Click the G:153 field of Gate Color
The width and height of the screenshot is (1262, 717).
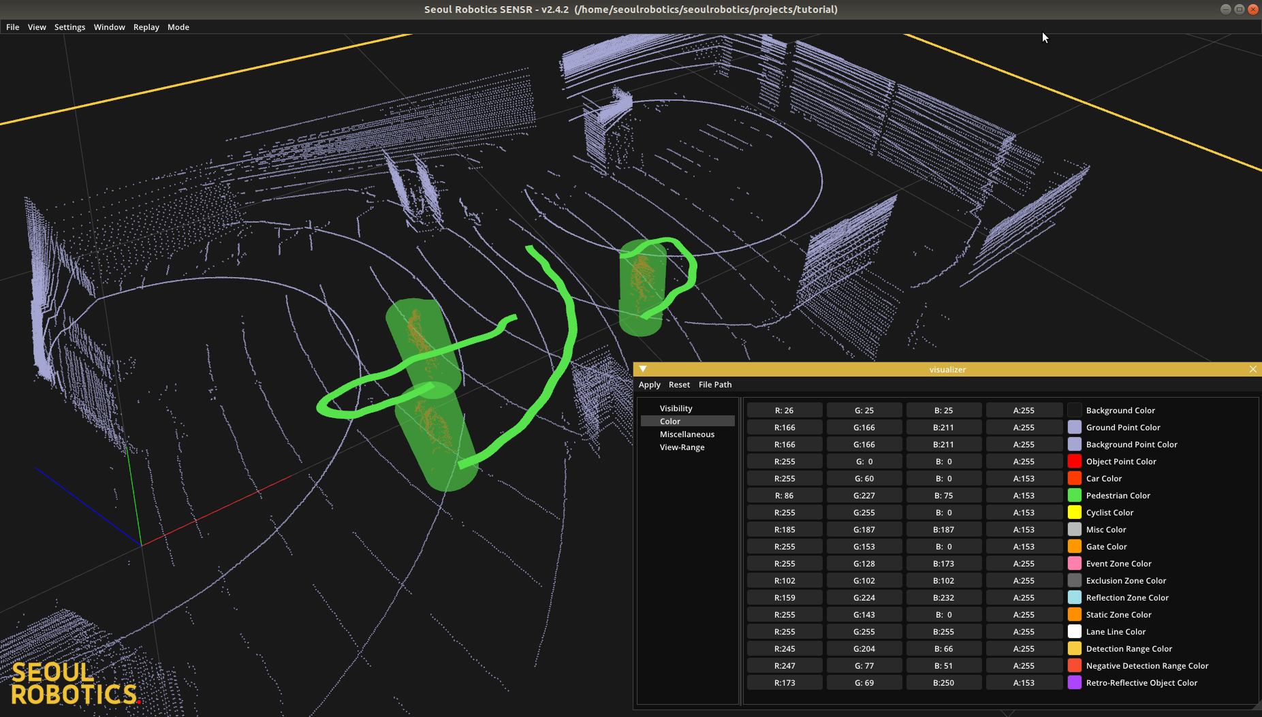[x=864, y=547]
